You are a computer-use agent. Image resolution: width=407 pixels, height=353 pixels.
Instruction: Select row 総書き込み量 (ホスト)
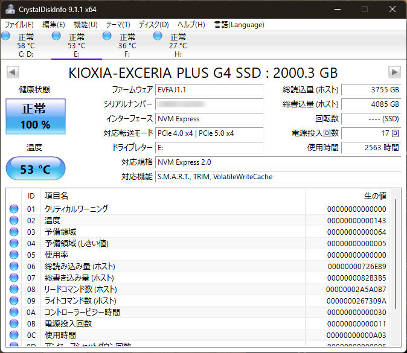198,278
